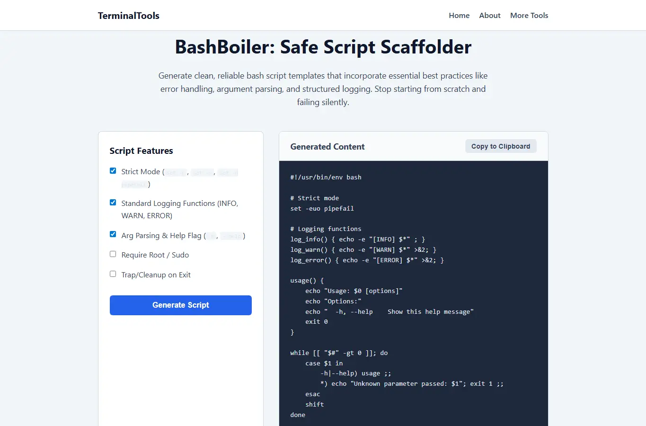Click the 'Show this help message' code line

389,312
